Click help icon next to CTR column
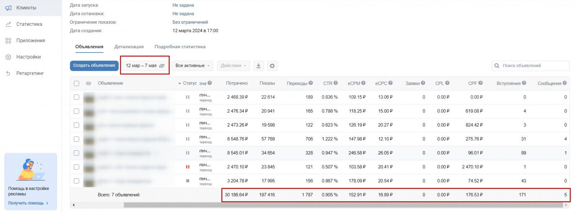Screen dimensions: 577x213 (x=336, y=83)
